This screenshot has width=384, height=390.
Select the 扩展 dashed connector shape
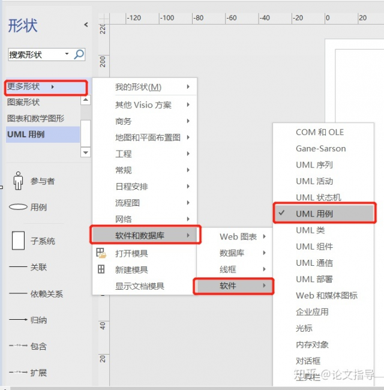coord(28,373)
